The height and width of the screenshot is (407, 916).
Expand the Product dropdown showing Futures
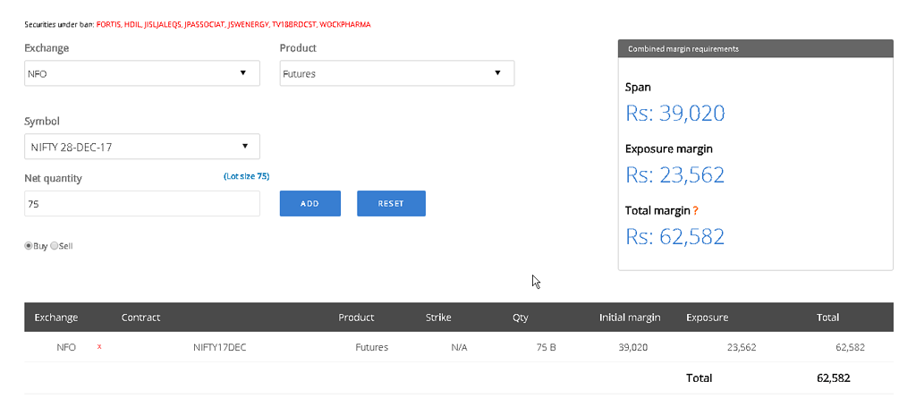coord(396,73)
